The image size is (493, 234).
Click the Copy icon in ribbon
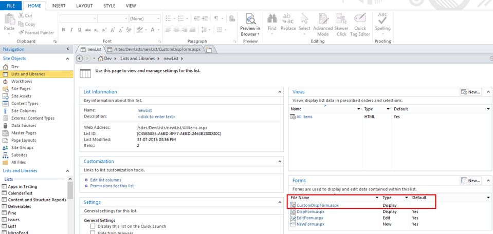pos(22,24)
